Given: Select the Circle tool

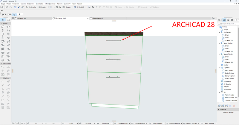Looking at the screenshot, I should click(x=8, y=96).
